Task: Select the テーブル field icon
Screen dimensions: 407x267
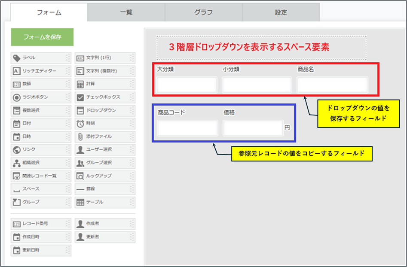Action: [x=80, y=202]
